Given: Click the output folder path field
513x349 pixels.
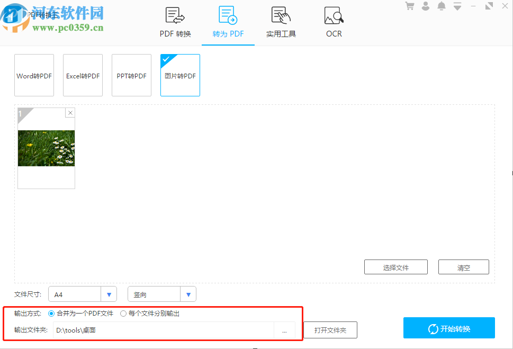Looking at the screenshot, I should click(x=163, y=330).
